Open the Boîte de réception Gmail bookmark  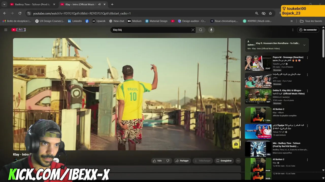pyautogui.click(x=17, y=21)
